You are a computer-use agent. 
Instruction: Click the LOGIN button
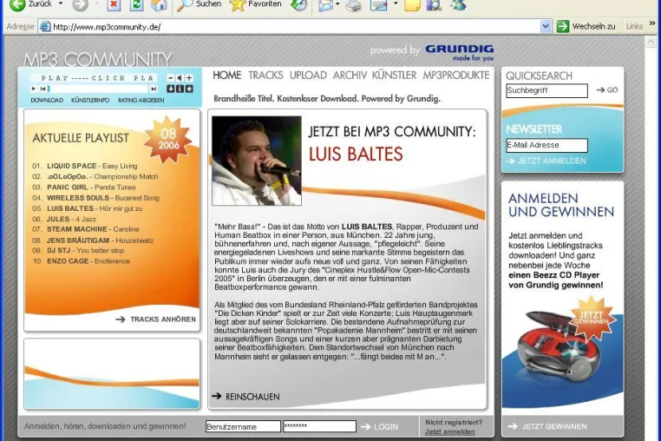click(x=379, y=427)
